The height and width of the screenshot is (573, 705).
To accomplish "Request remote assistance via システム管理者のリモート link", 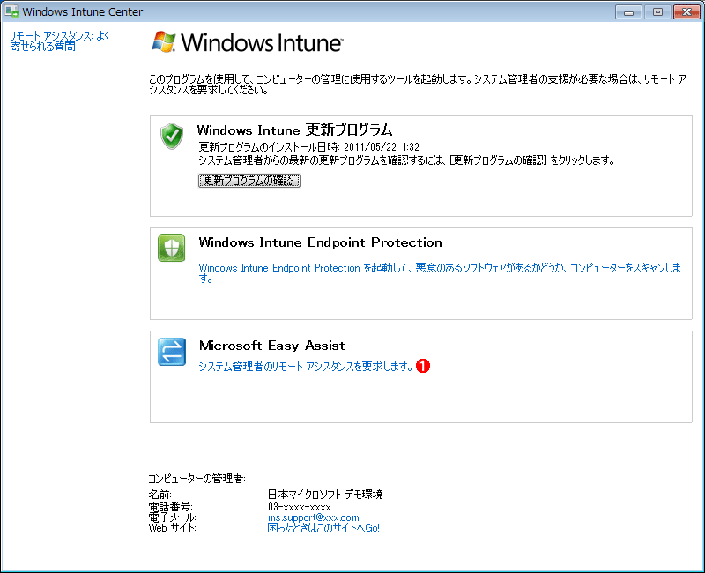I will coord(306,367).
